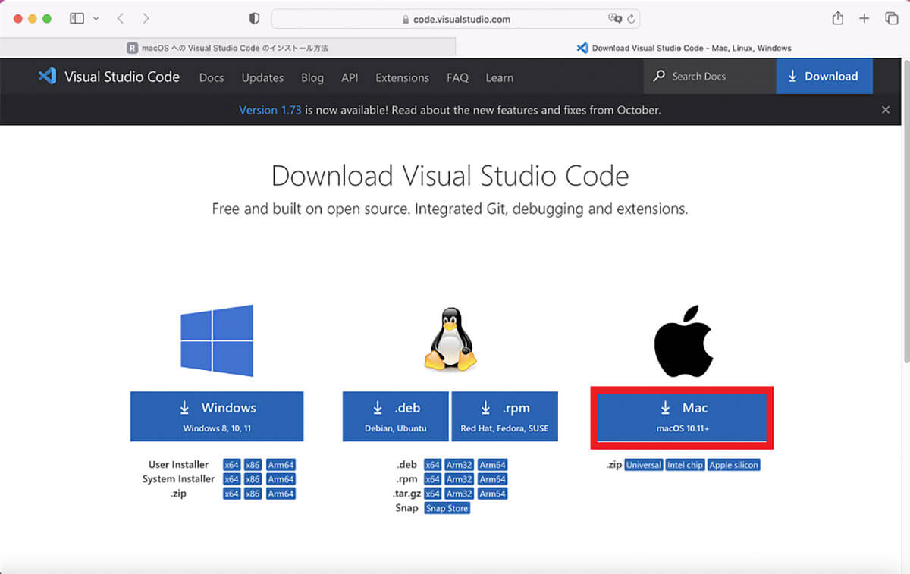
Task: Select the Apple silicon download option
Action: [x=733, y=465]
